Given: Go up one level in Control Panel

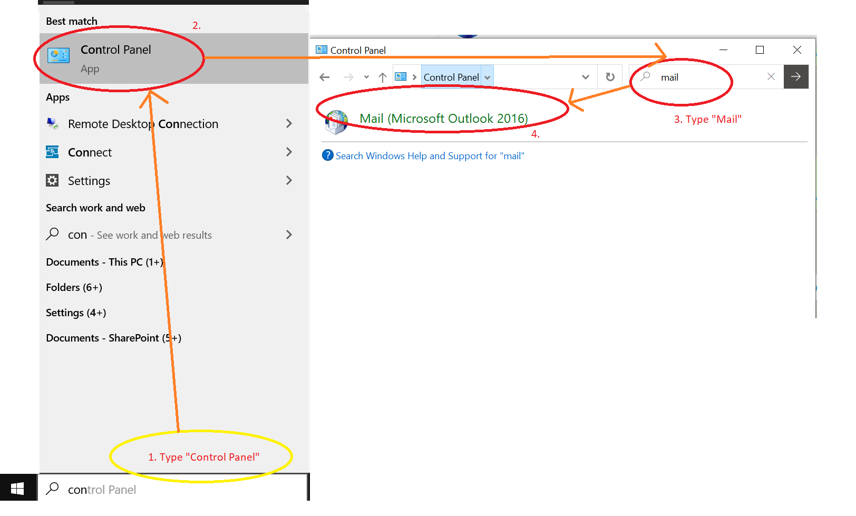Looking at the screenshot, I should pyautogui.click(x=383, y=77).
